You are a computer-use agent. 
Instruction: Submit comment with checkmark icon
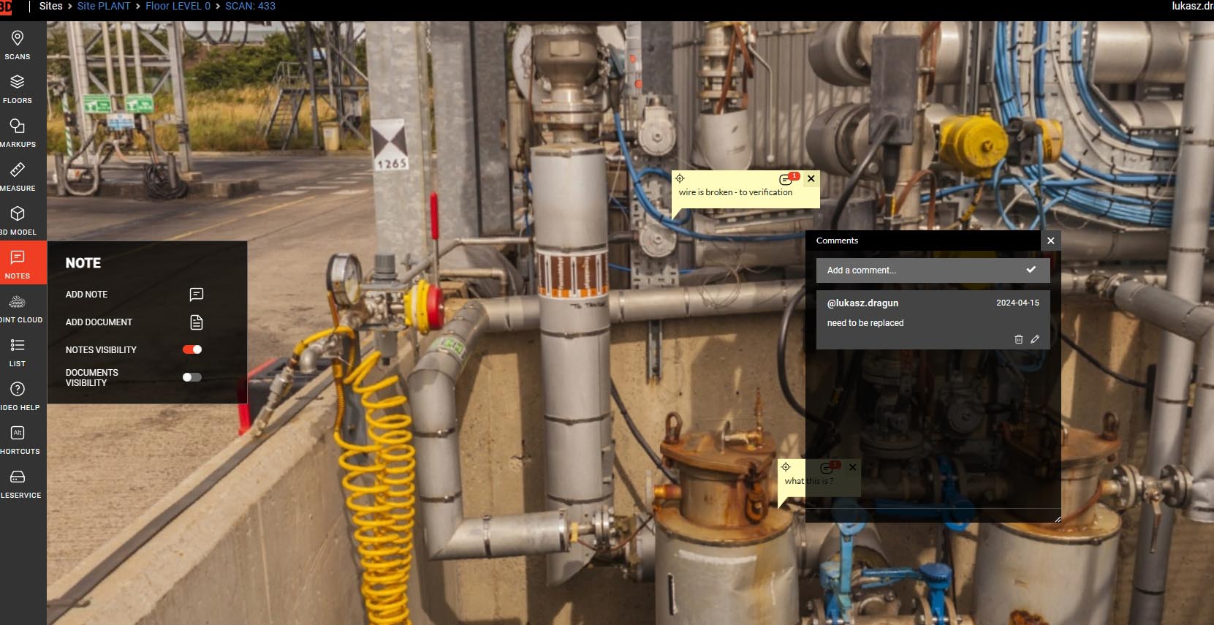pos(1031,270)
